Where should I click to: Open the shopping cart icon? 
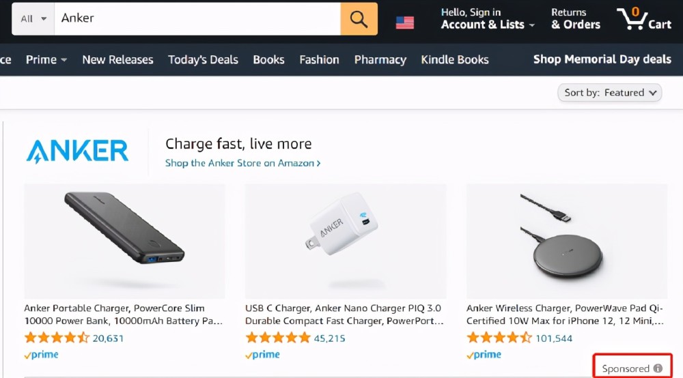point(644,18)
